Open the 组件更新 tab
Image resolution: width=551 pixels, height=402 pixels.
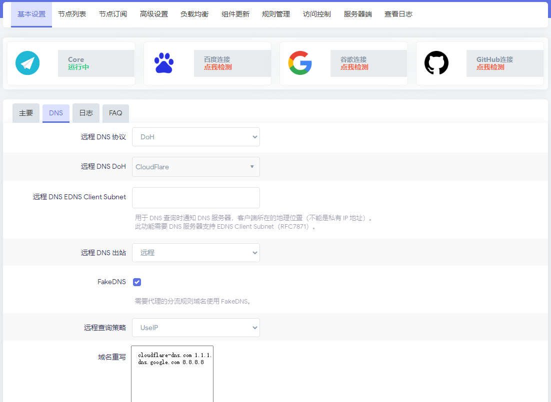click(x=235, y=14)
